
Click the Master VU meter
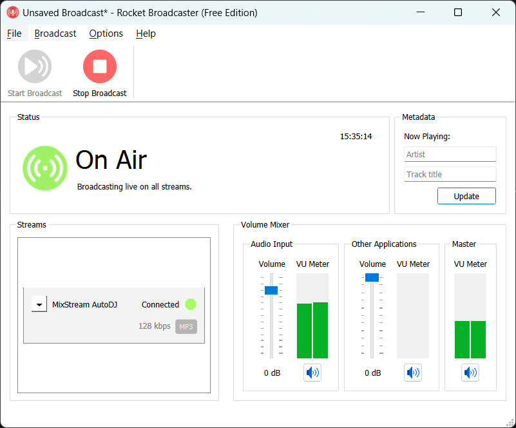tap(470, 316)
